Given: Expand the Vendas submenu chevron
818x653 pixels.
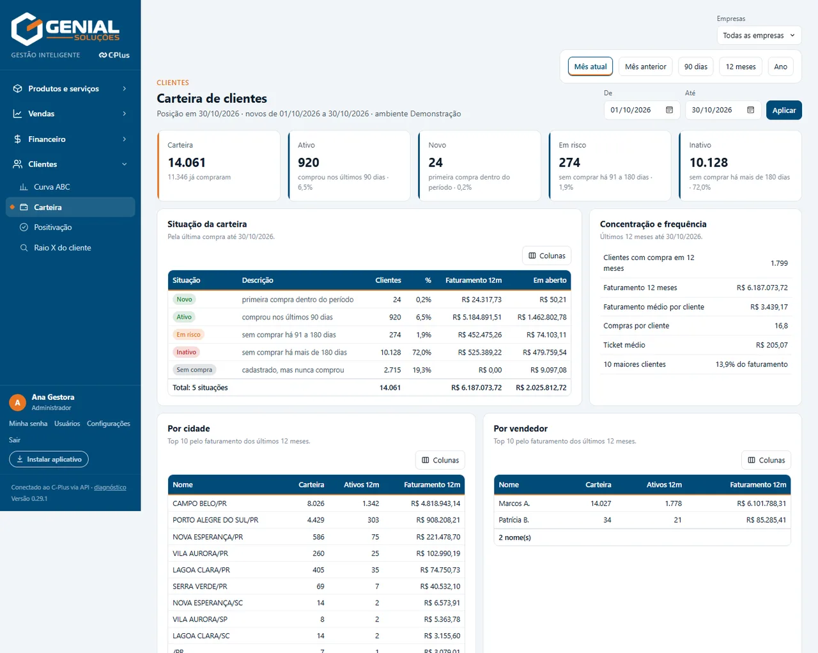Looking at the screenshot, I should (124, 114).
